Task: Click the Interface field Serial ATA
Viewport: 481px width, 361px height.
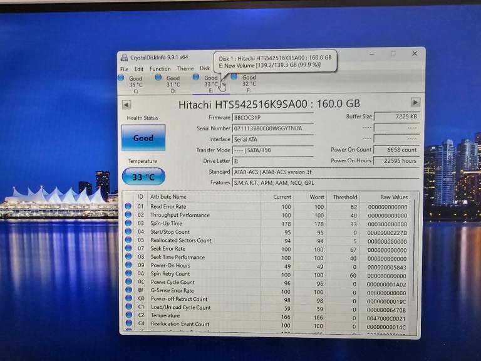Action: point(272,139)
